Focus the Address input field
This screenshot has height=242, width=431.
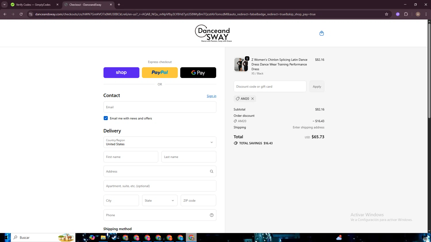[160, 171]
